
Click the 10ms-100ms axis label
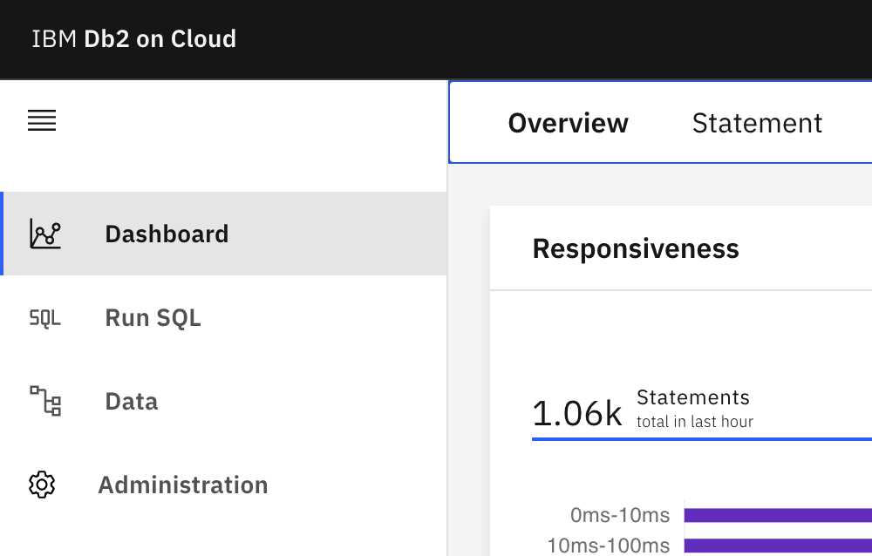click(609, 546)
